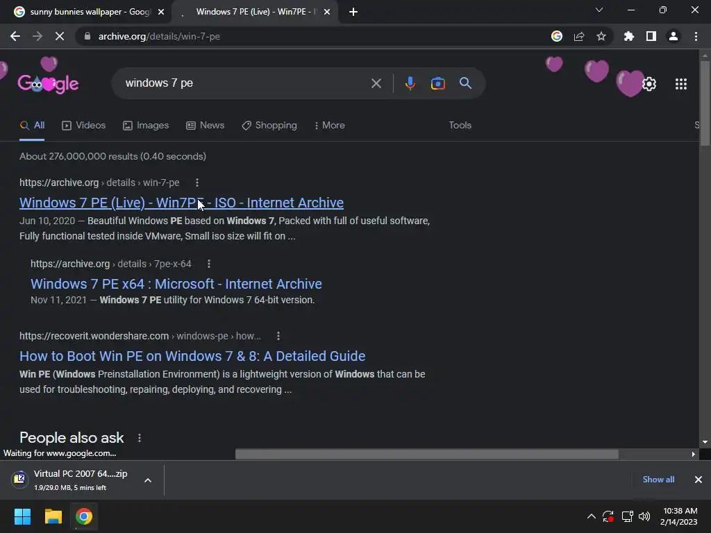
Task: Open options for the archive.org win-7-pe result
Action: [196, 183]
